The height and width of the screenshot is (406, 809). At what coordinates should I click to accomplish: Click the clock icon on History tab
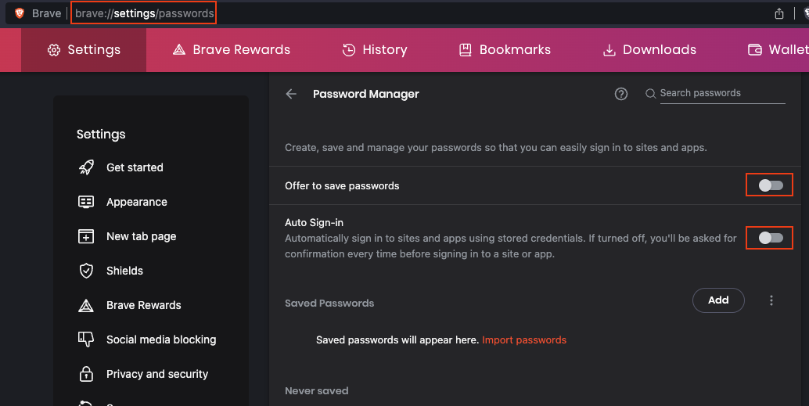point(349,49)
